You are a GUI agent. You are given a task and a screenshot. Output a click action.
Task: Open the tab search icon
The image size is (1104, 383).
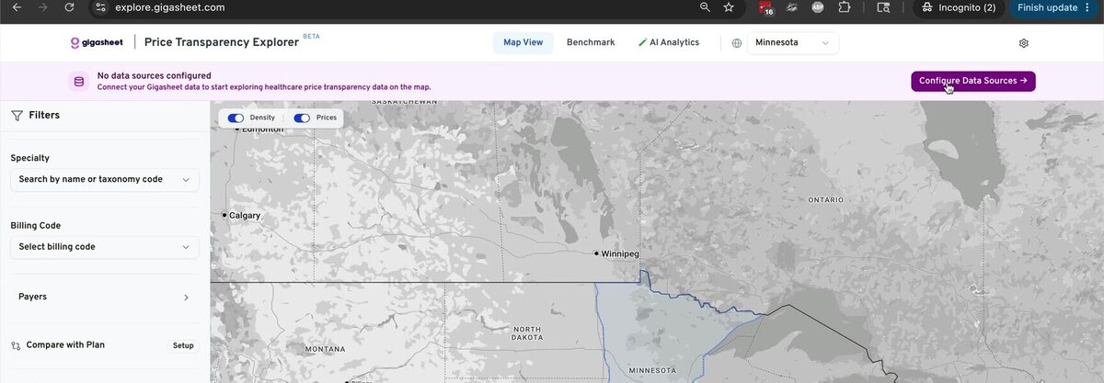click(883, 7)
